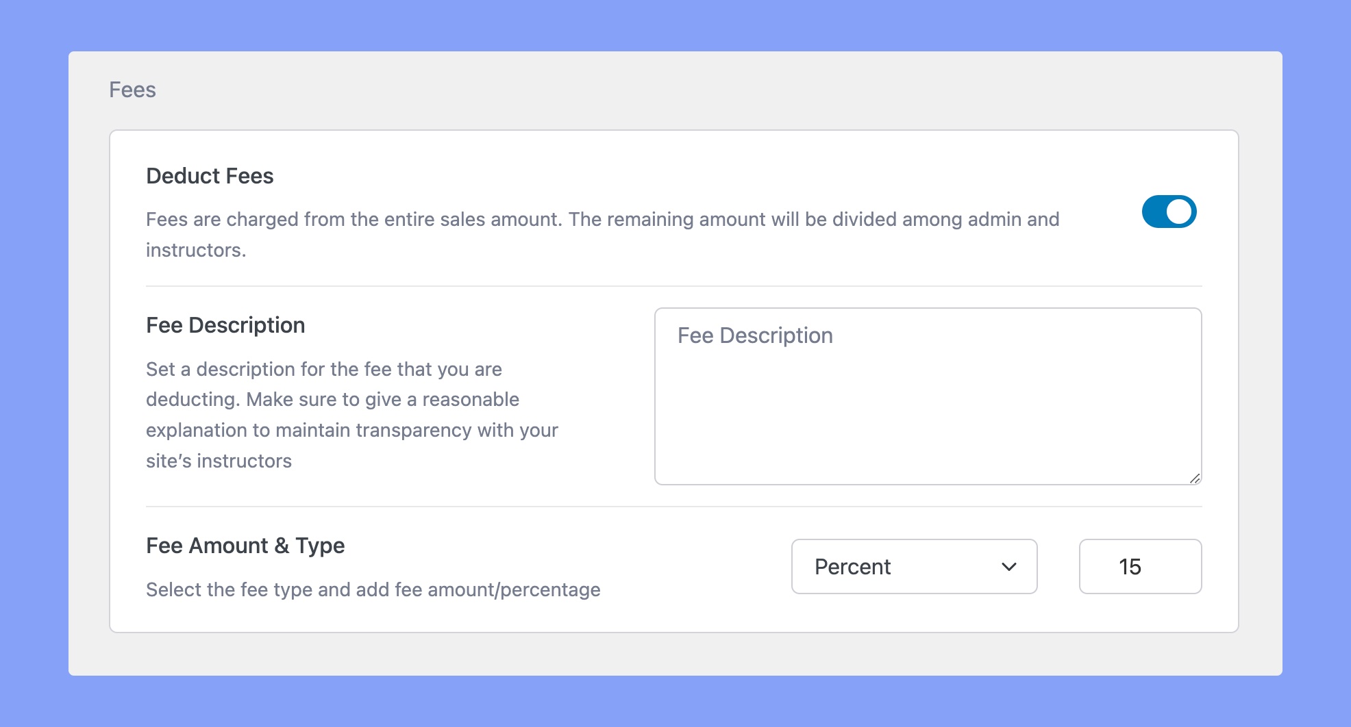Click the resize handle of the Fee Description textarea
This screenshot has width=1351, height=727.
click(x=1194, y=478)
